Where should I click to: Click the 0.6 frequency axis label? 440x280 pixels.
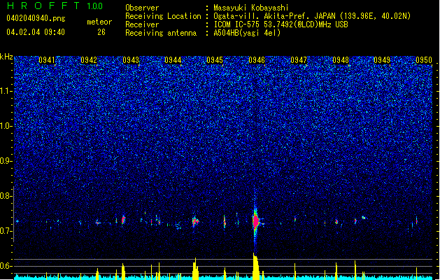pos(6,266)
